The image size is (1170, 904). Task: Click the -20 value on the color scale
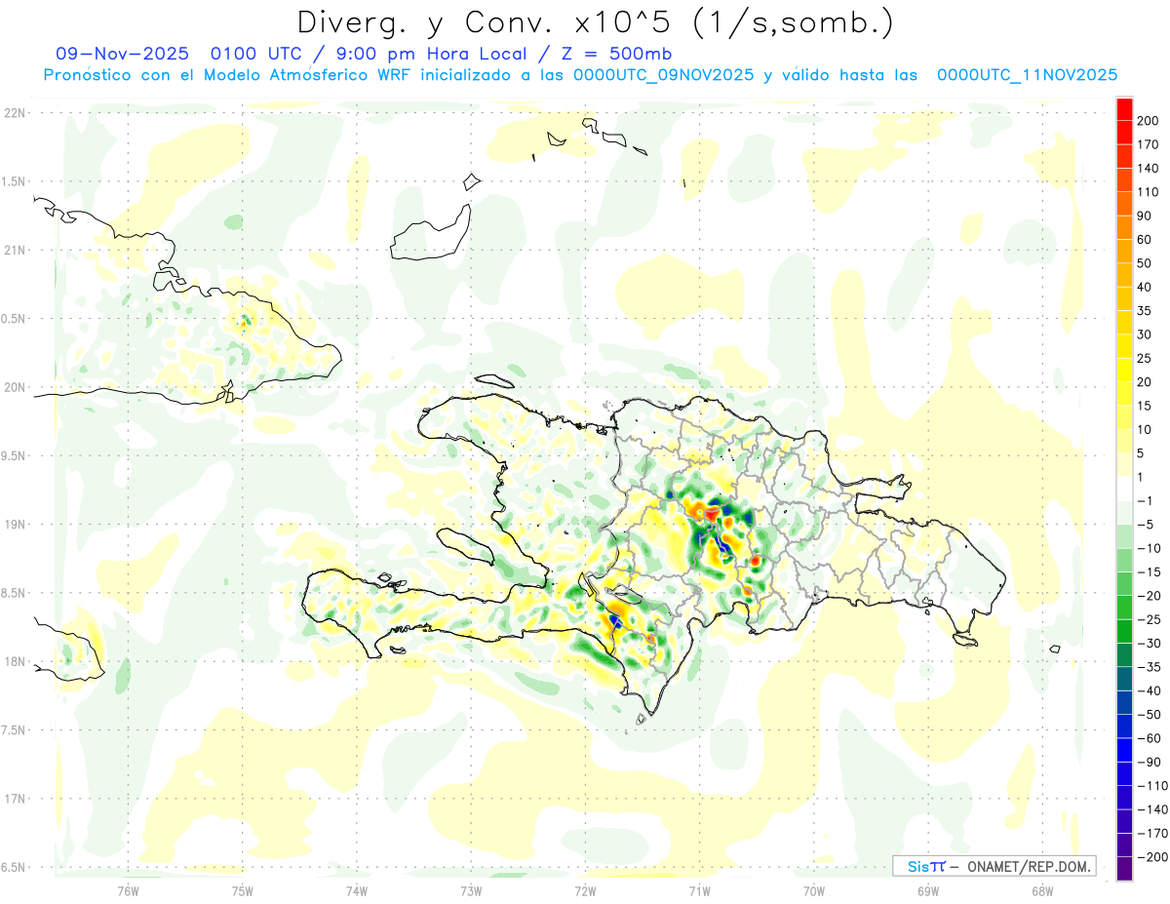(x=1148, y=596)
